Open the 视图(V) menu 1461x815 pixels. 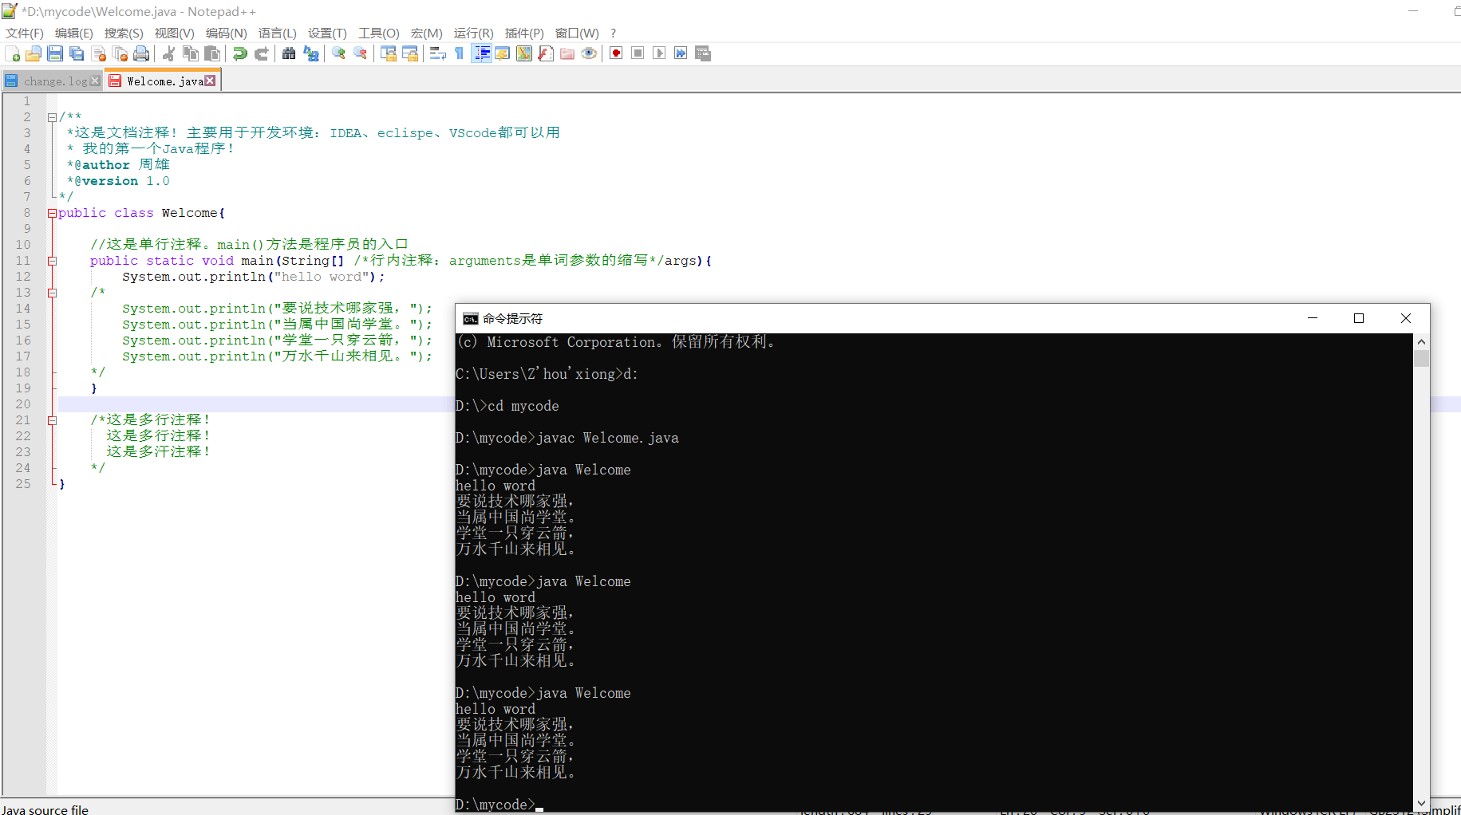175,33
